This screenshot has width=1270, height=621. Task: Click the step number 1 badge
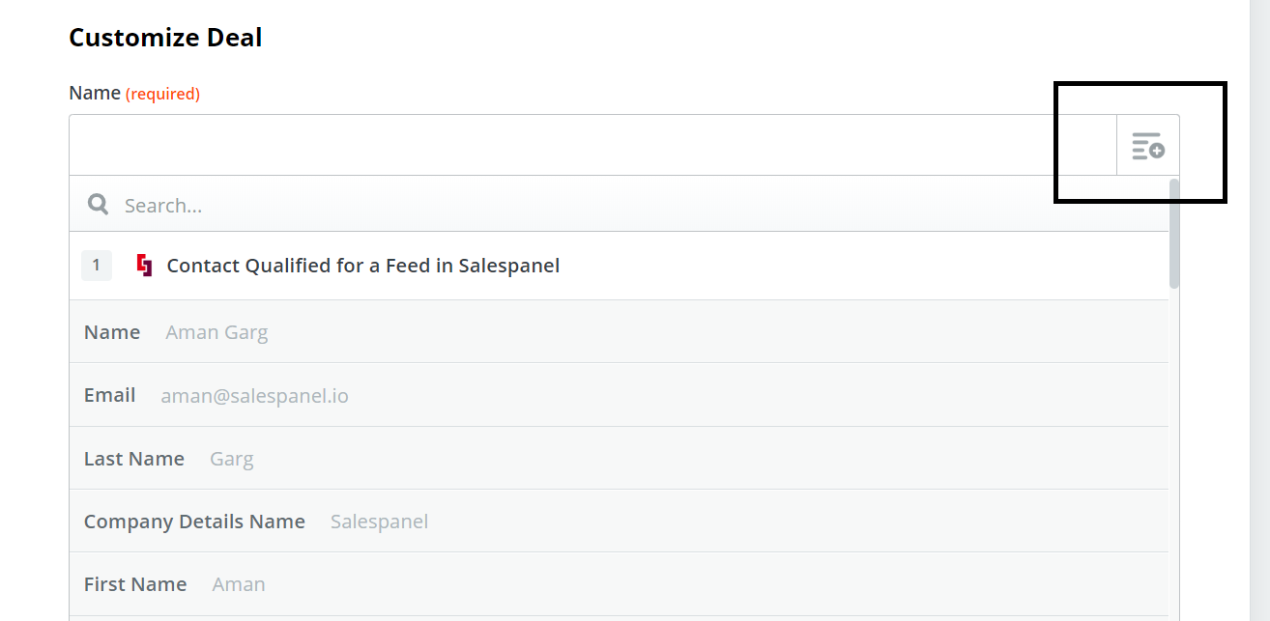(96, 266)
